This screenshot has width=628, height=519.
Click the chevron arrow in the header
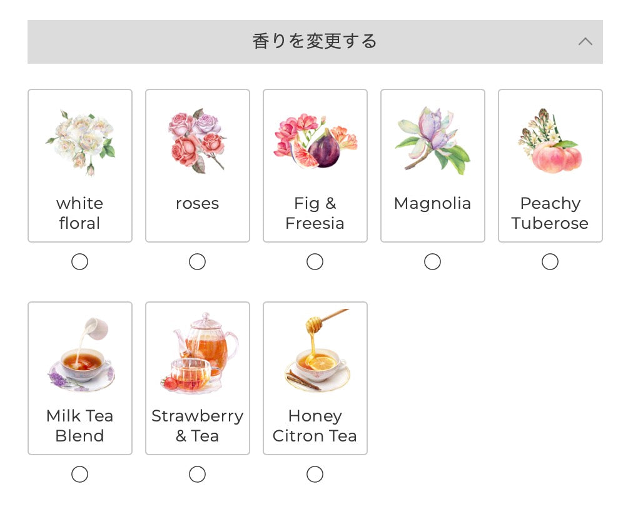pyautogui.click(x=585, y=41)
